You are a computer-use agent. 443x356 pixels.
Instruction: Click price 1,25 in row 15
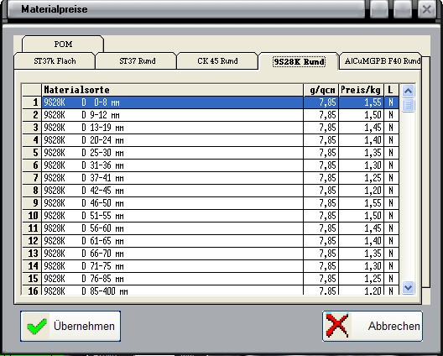362,279
